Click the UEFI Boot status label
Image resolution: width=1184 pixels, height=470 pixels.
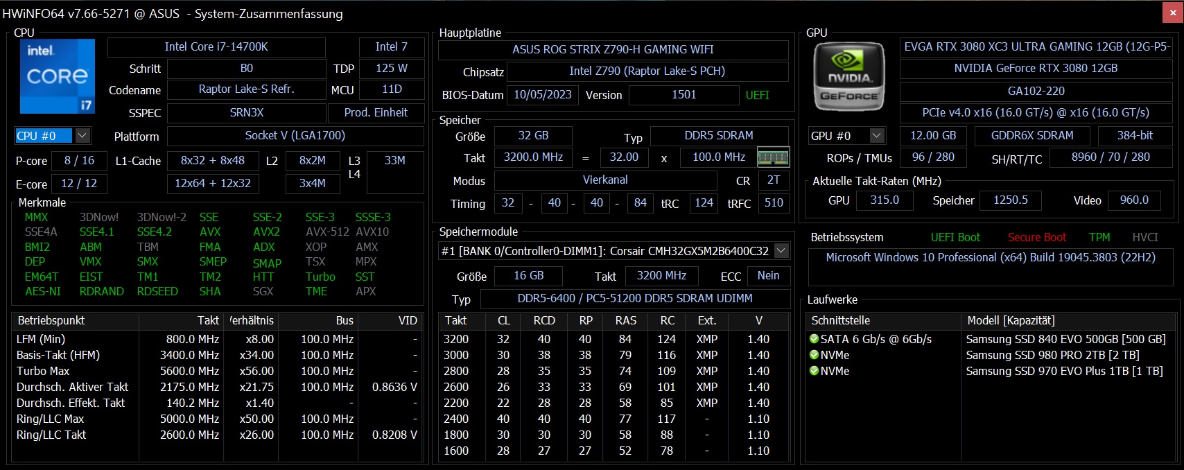tap(955, 238)
